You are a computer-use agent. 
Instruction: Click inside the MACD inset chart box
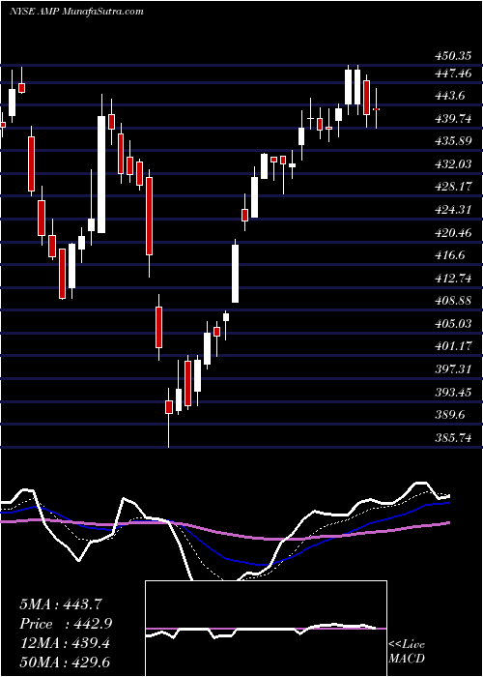tap(266, 629)
